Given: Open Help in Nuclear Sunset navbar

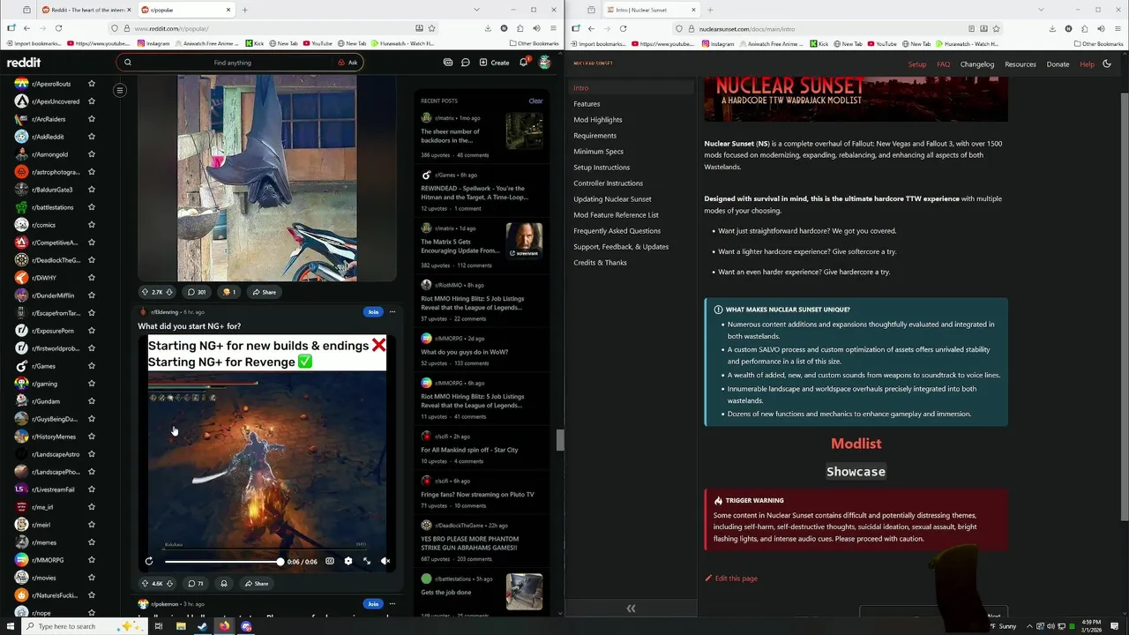Looking at the screenshot, I should pos(1087,64).
